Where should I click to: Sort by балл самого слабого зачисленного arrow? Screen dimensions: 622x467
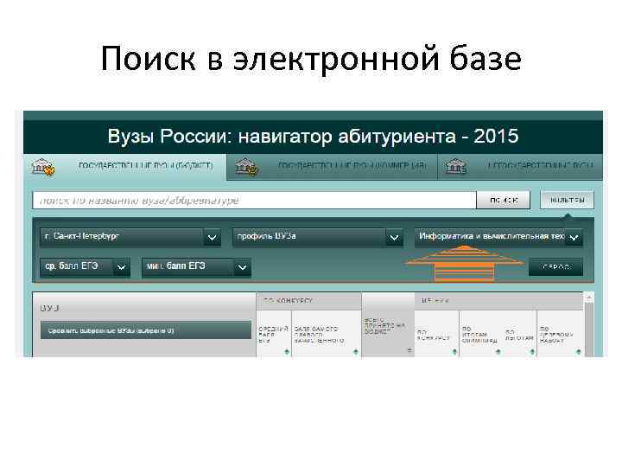355,352
